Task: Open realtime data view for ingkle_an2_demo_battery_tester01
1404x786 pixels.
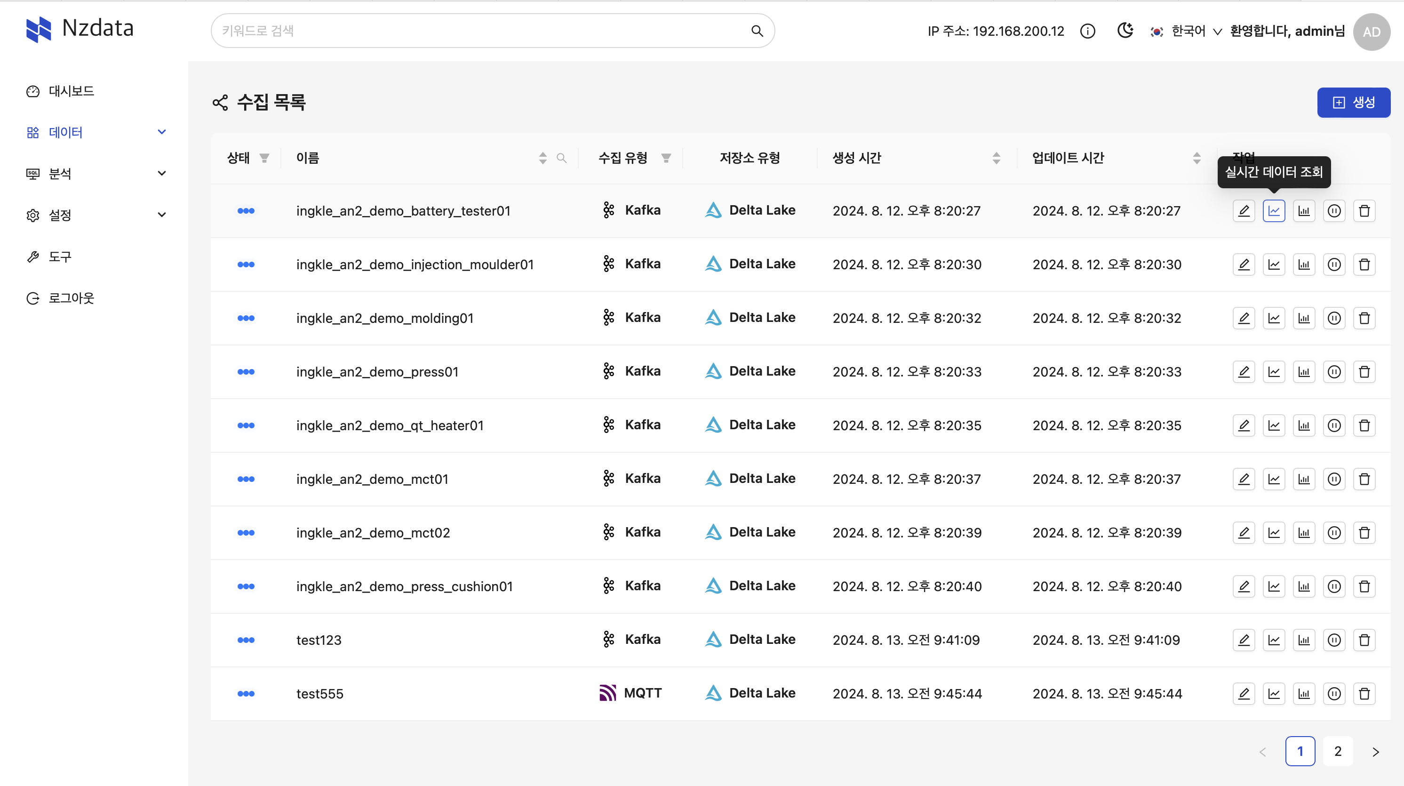Action: [x=1274, y=211]
